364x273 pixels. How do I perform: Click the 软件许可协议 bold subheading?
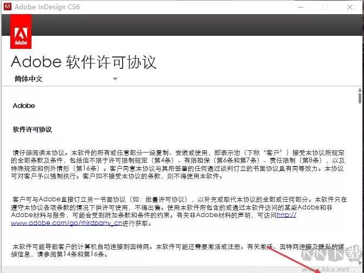click(32, 129)
